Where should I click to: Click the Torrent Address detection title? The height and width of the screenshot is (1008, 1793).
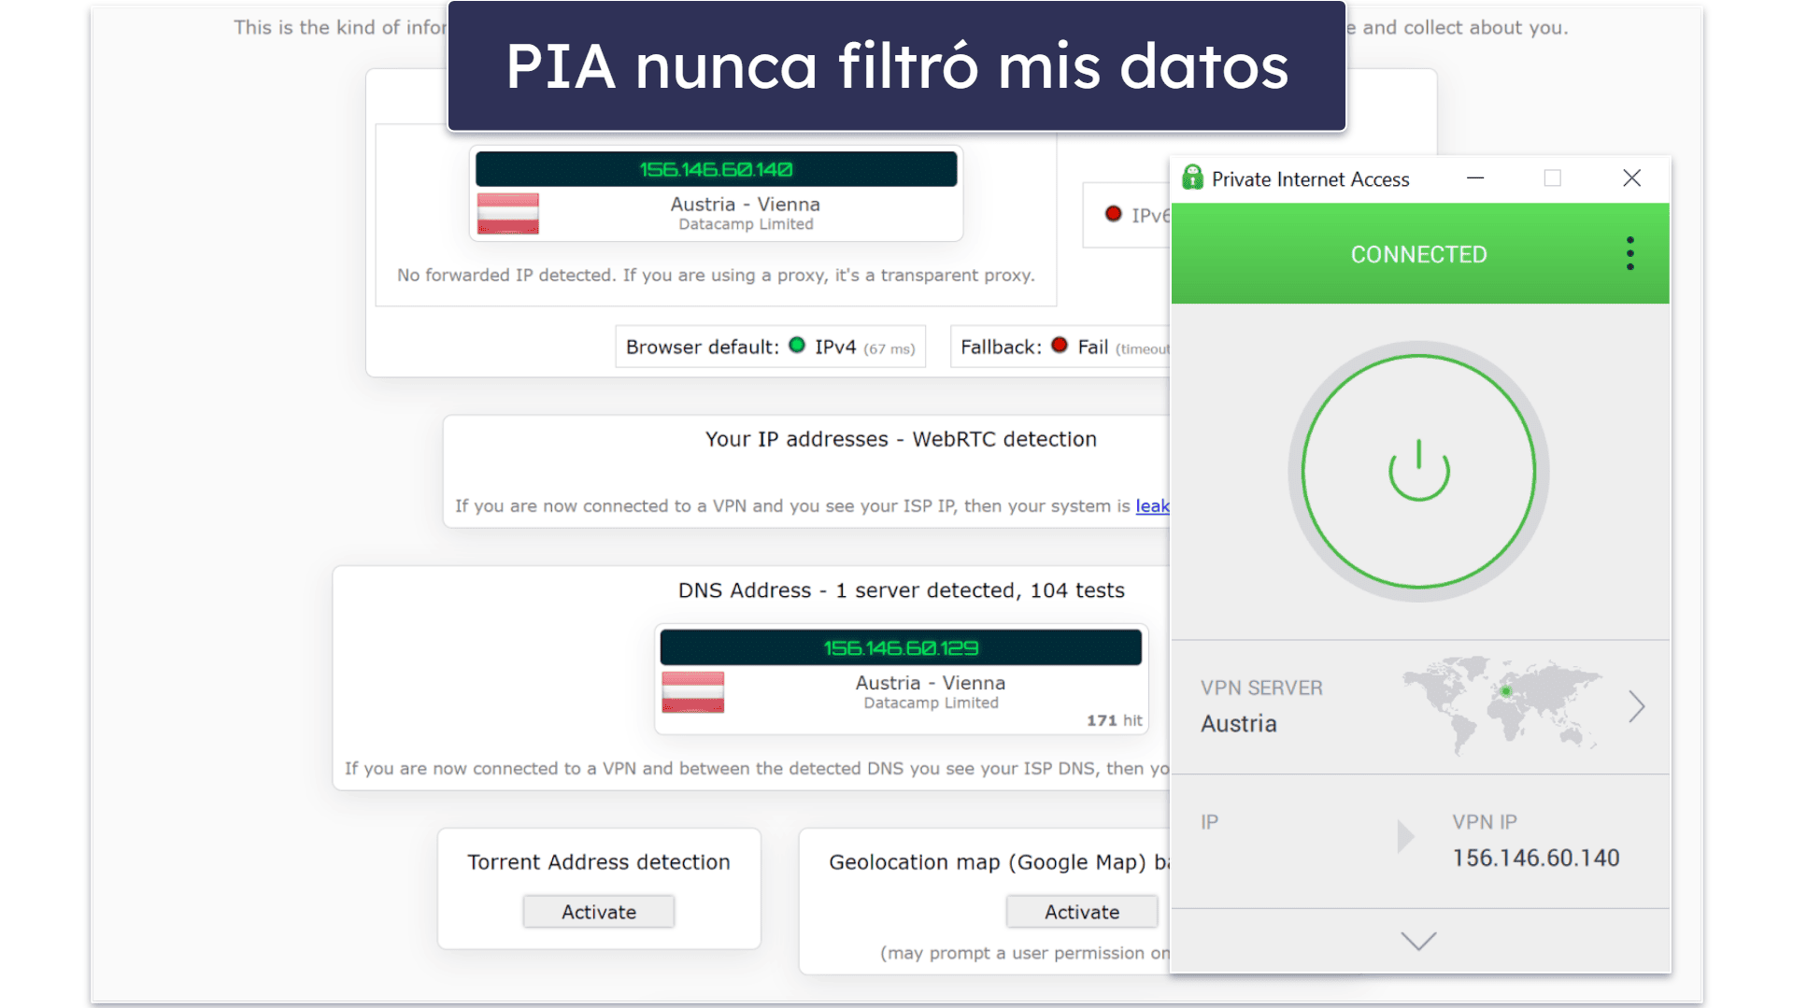coord(598,861)
